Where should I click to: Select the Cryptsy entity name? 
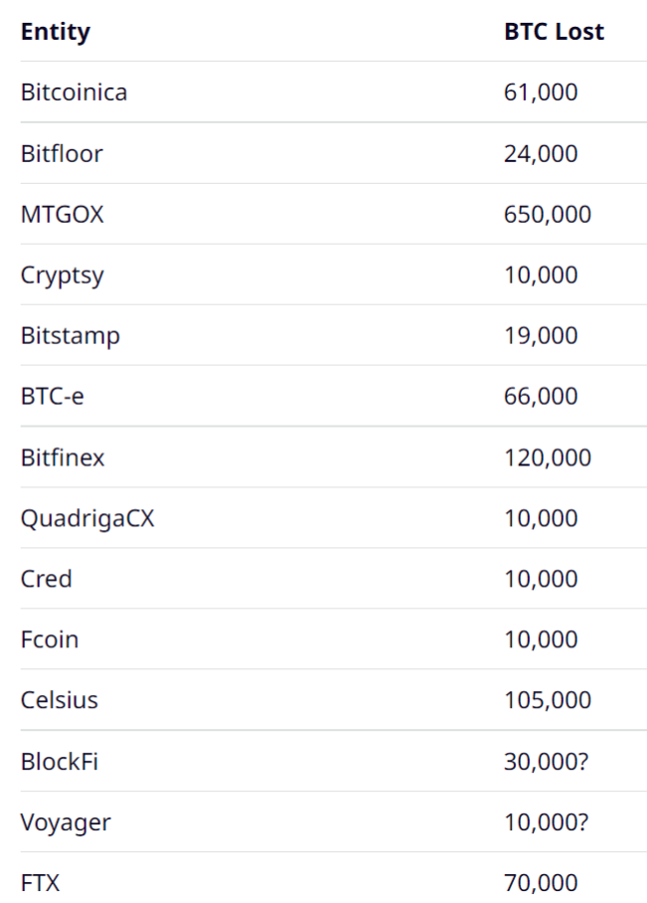click(x=63, y=275)
